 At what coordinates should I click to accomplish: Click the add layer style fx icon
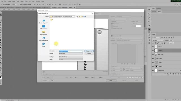coord(168,74)
